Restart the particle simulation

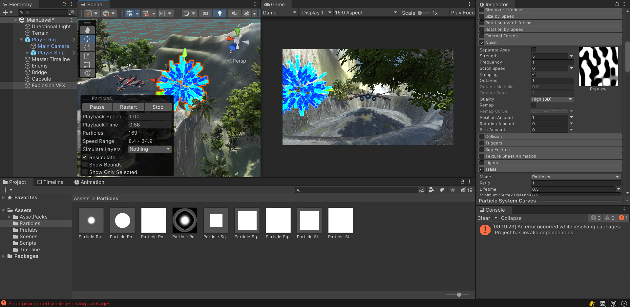[128, 107]
